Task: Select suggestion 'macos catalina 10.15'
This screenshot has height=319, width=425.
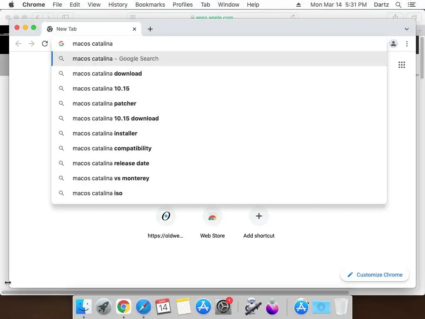Action: pyautogui.click(x=219, y=88)
